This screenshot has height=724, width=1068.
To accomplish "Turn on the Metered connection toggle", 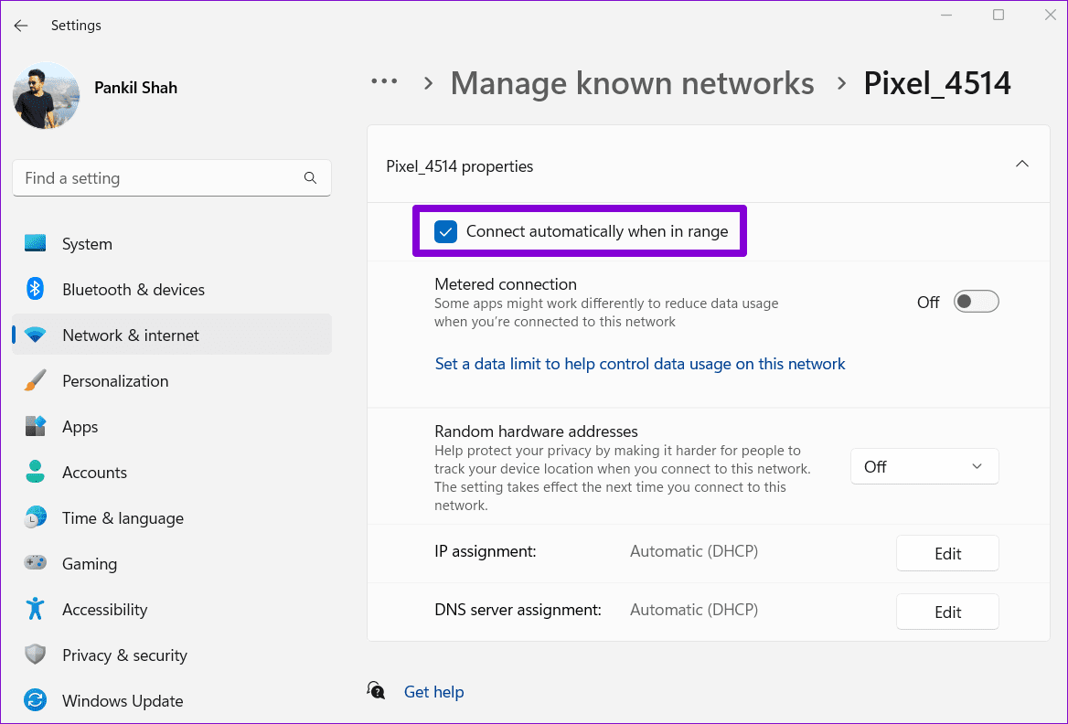I will point(976,302).
